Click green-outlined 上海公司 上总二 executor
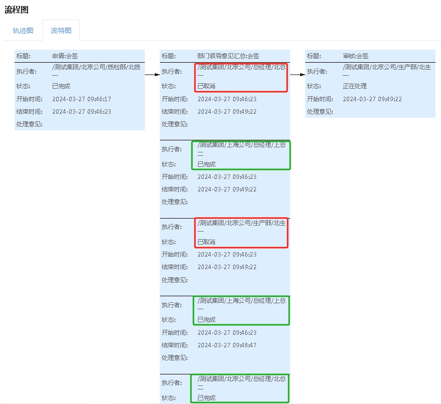The width and height of the screenshot is (441, 404). click(242, 148)
